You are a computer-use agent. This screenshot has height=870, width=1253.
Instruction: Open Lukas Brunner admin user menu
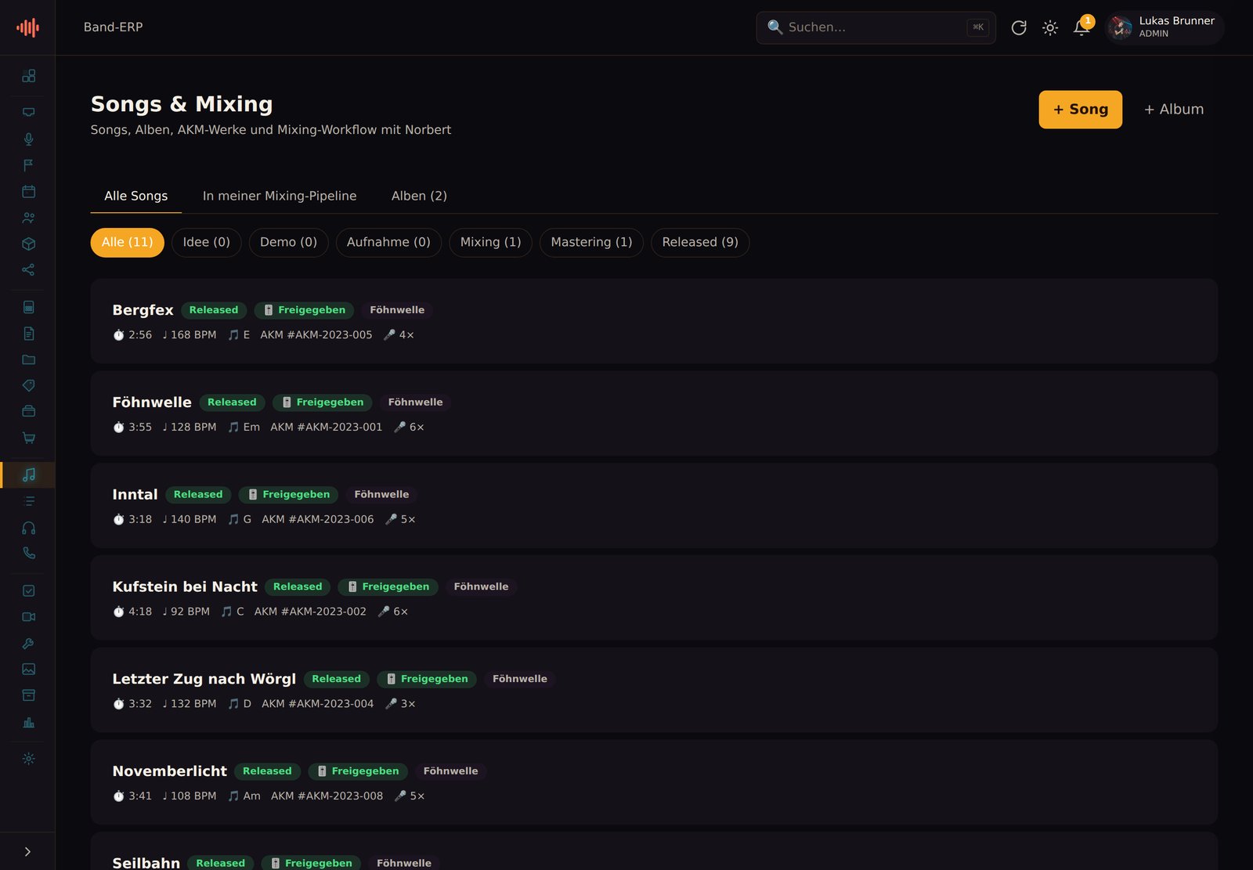[1164, 27]
